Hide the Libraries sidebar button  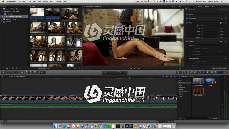[x=3, y=68]
